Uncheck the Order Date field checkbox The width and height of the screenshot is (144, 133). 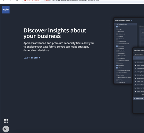[x=117, y=46]
